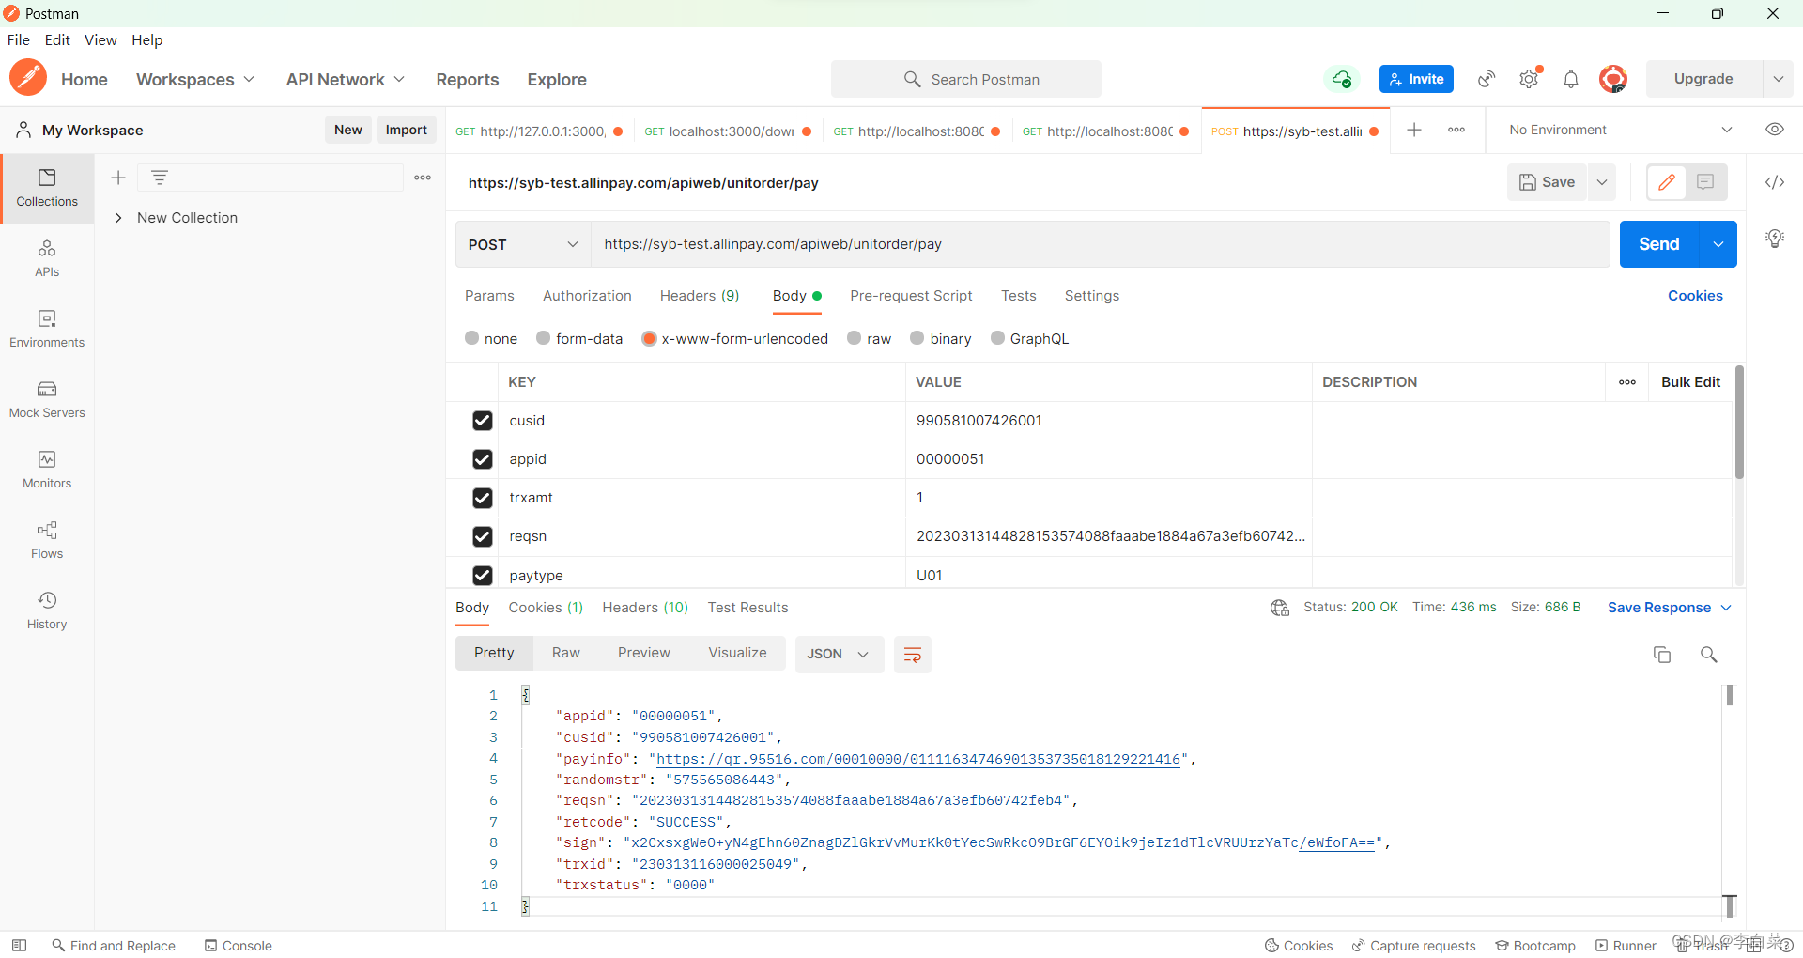
Task: Open the notifications bell
Action: point(1571,79)
